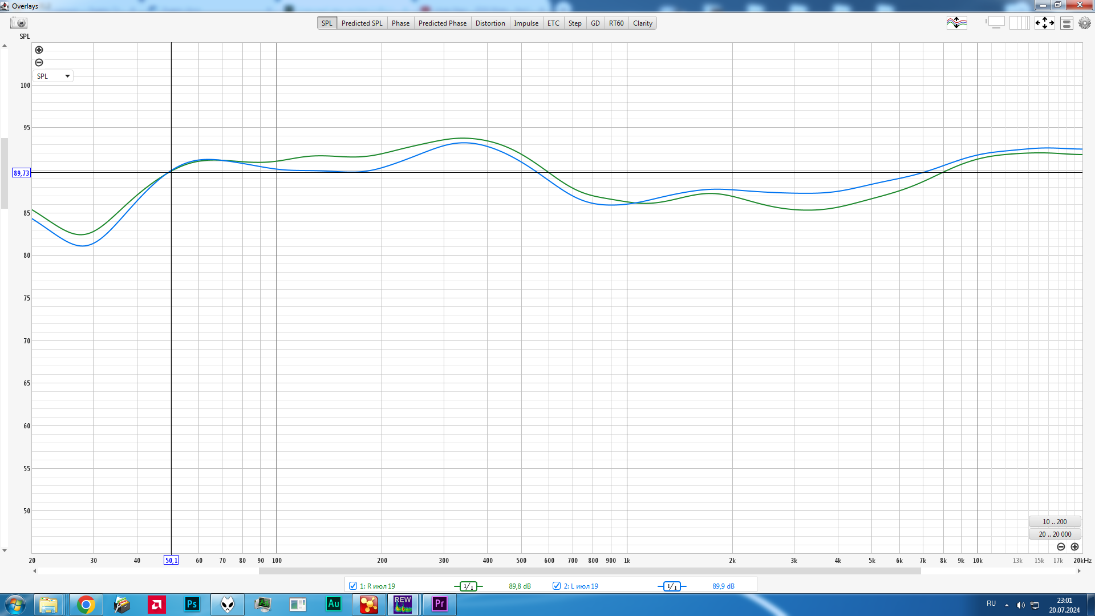
Task: Click green 1/1 smoothing indicator for R trace
Action: tap(468, 586)
